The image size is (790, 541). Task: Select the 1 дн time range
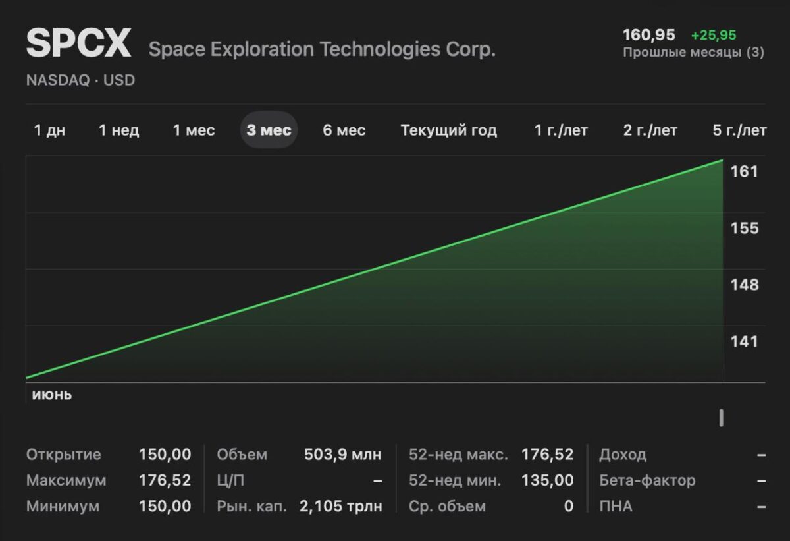[50, 130]
